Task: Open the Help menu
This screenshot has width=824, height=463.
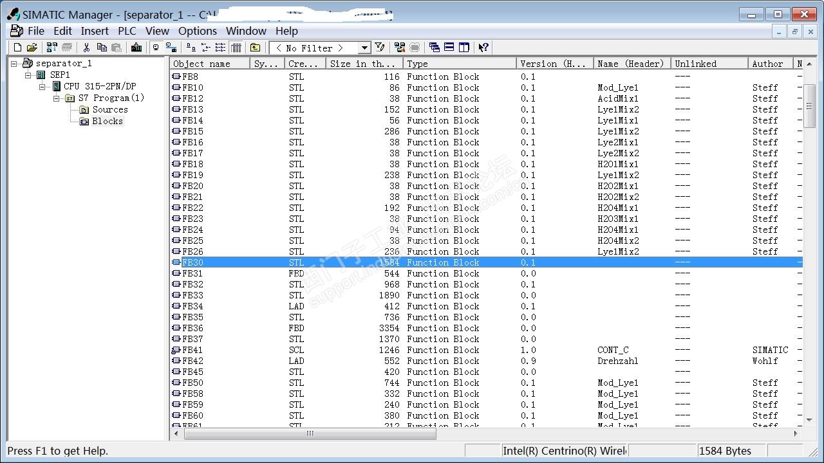Action: tap(286, 31)
